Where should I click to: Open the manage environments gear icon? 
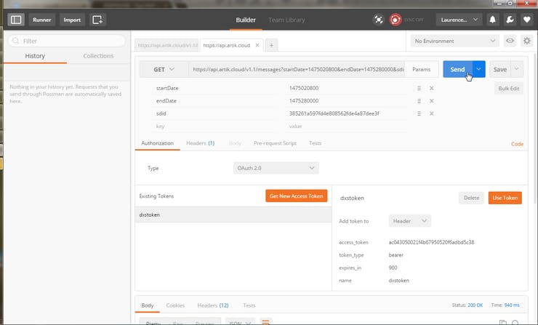pyautogui.click(x=527, y=41)
